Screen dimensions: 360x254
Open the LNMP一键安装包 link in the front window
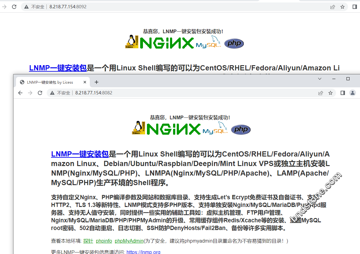(x=80, y=154)
